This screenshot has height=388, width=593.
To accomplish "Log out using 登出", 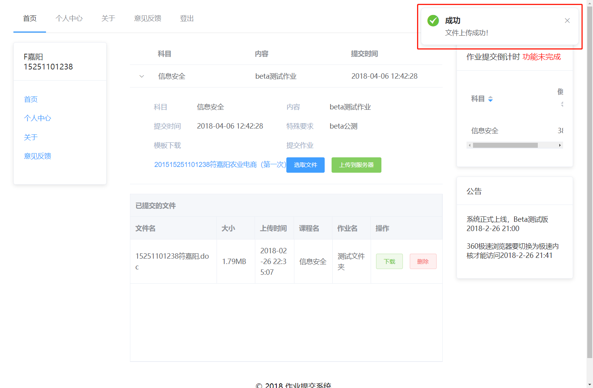I will click(x=187, y=18).
